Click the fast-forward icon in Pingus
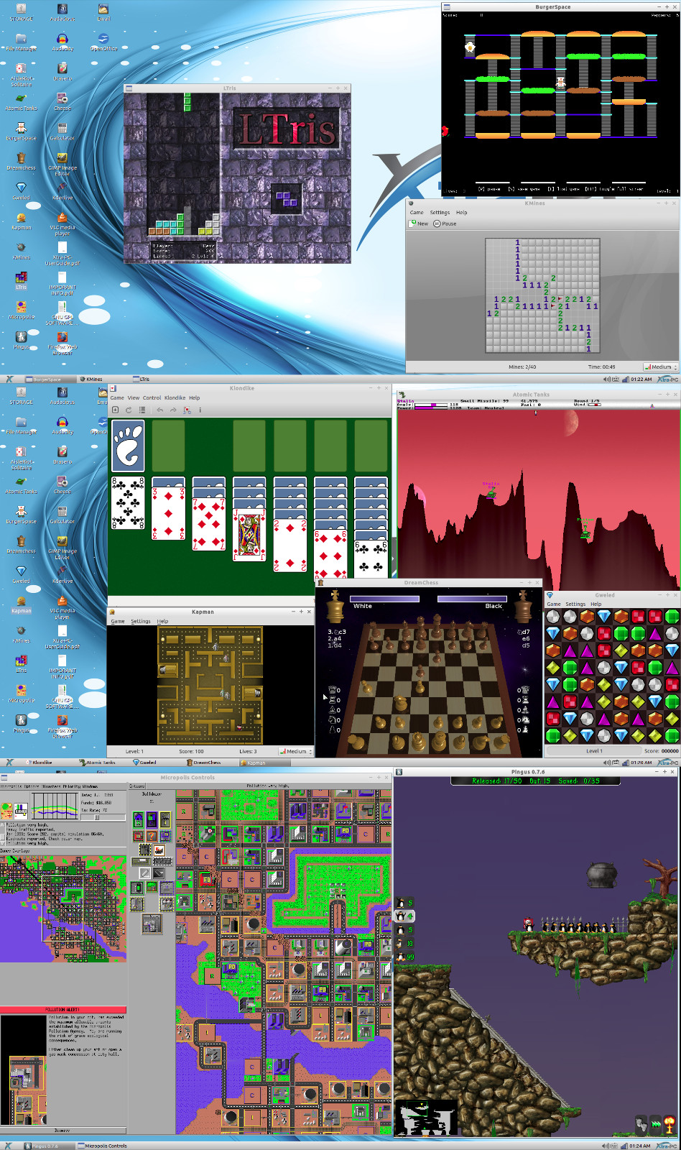The height and width of the screenshot is (1150, 681). point(656,1124)
